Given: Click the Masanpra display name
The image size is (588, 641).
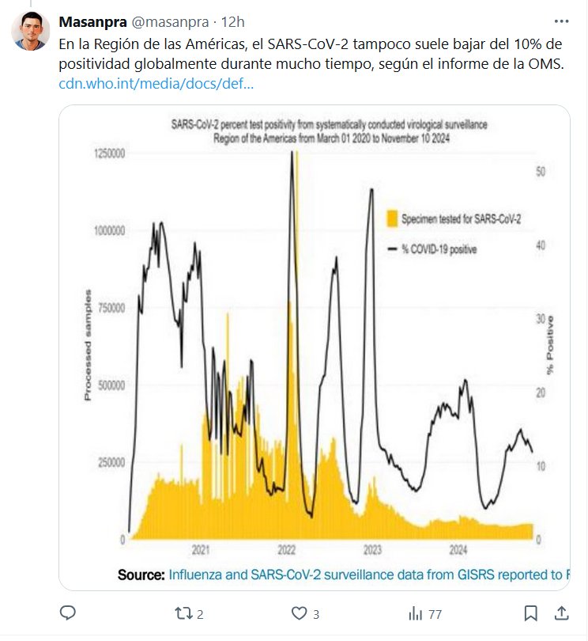Looking at the screenshot, I should [91, 21].
